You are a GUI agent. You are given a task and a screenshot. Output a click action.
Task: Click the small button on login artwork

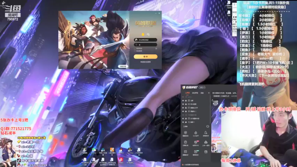pos(123,66)
